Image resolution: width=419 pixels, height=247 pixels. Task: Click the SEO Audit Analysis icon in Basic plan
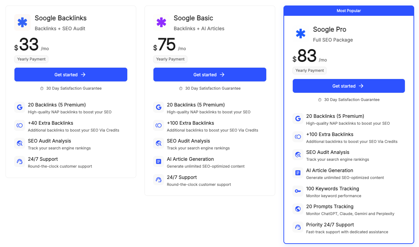pyautogui.click(x=159, y=143)
